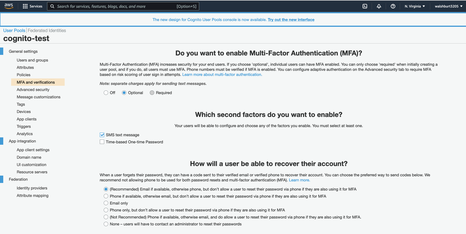This screenshot has height=234, width=466.
Task: Expand the N. Virginia region dropdown
Action: point(415,6)
